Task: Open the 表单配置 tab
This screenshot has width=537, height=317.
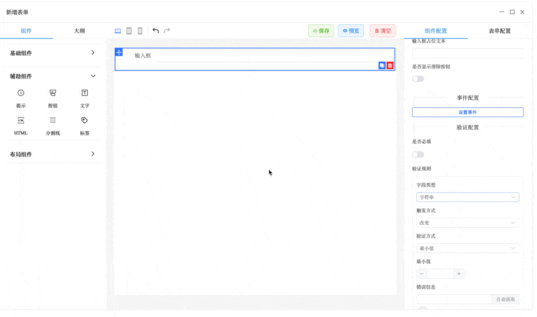Action: pyautogui.click(x=499, y=31)
